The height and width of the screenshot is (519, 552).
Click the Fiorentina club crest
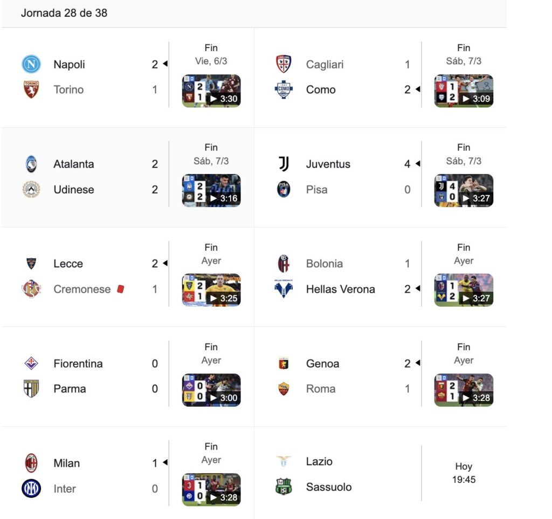pyautogui.click(x=31, y=364)
